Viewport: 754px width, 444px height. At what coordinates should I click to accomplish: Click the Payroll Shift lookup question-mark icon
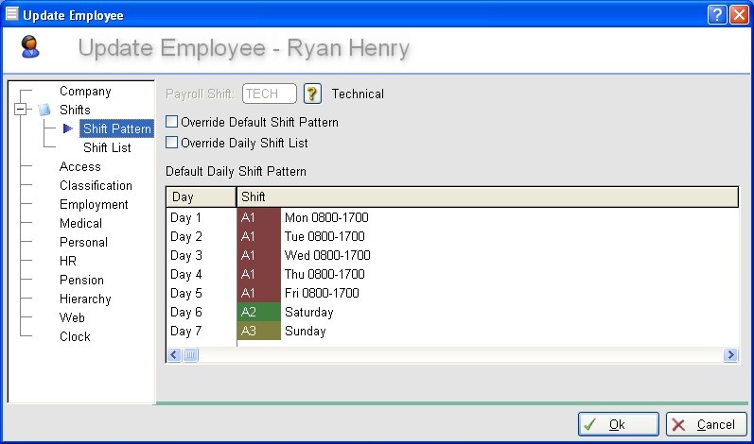pyautogui.click(x=312, y=94)
